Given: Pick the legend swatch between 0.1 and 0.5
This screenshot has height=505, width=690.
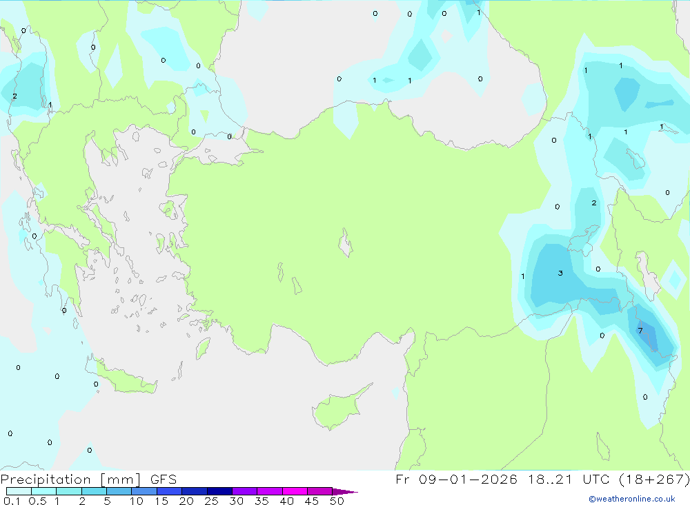Looking at the screenshot, I should 19,491.
